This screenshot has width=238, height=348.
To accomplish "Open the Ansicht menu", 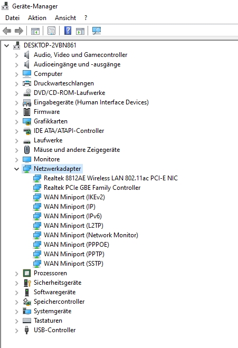I will pos(65,18).
